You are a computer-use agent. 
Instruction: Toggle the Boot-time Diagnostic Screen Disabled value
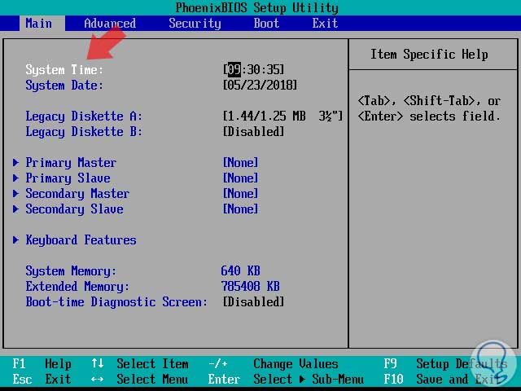tap(253, 302)
